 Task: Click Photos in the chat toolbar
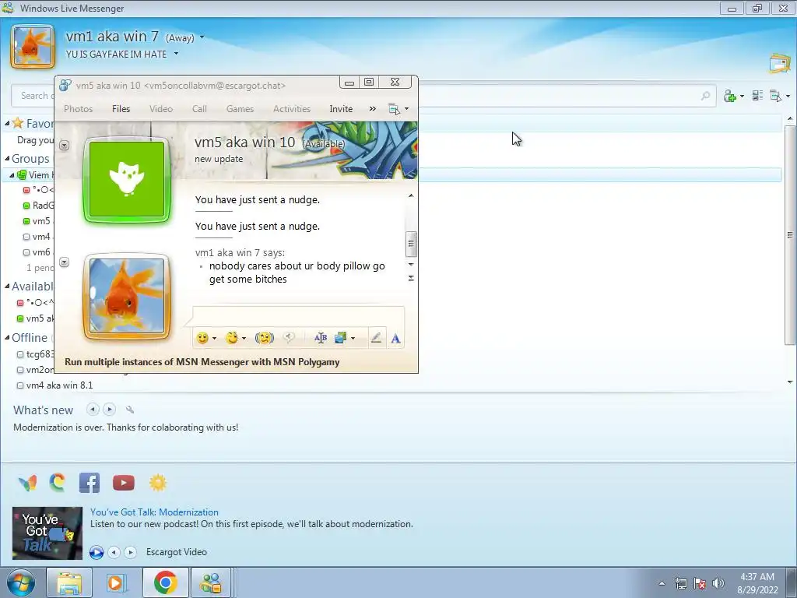click(x=79, y=109)
